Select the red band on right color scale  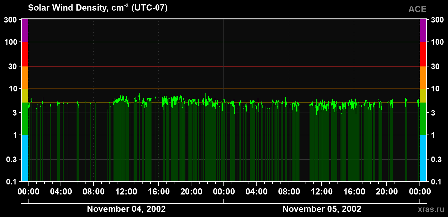(x=423, y=54)
